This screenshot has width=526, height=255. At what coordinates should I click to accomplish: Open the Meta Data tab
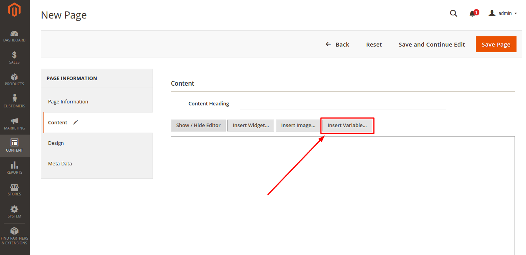tap(60, 164)
